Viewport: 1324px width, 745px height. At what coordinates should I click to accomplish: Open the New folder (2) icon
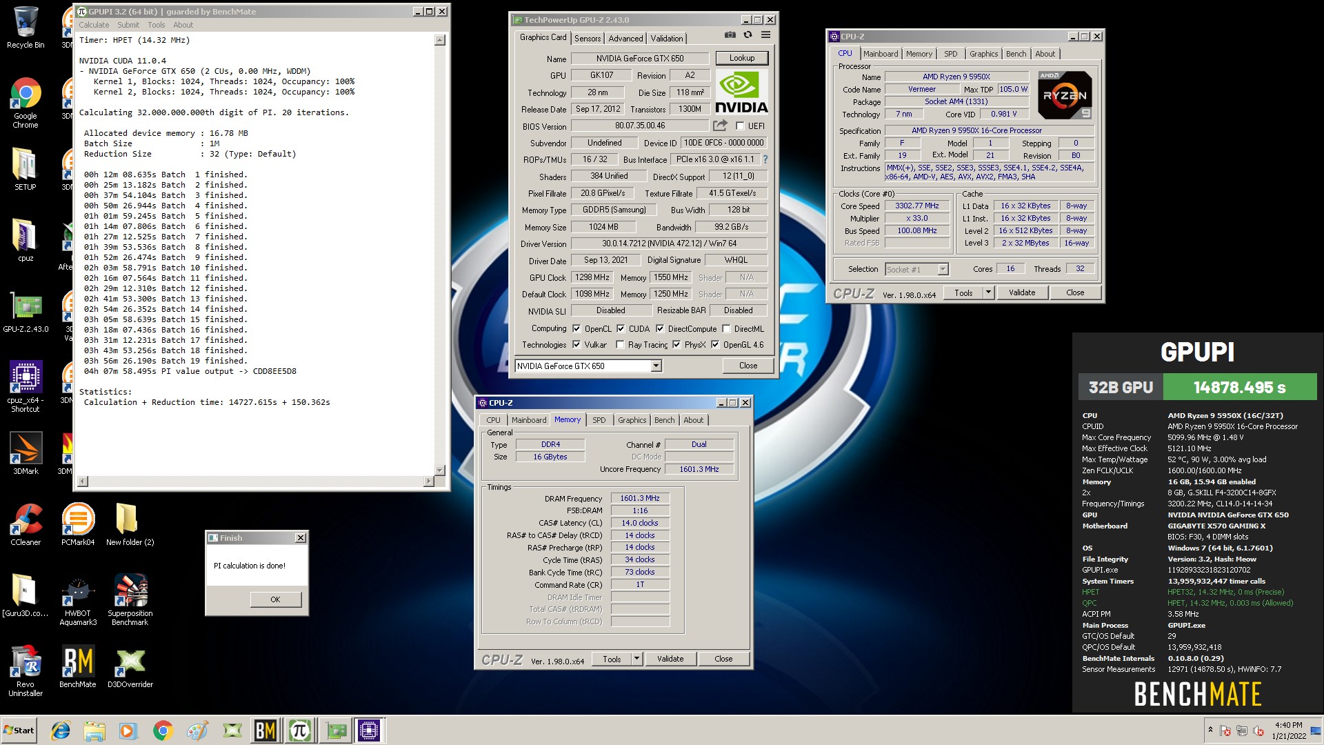(130, 524)
